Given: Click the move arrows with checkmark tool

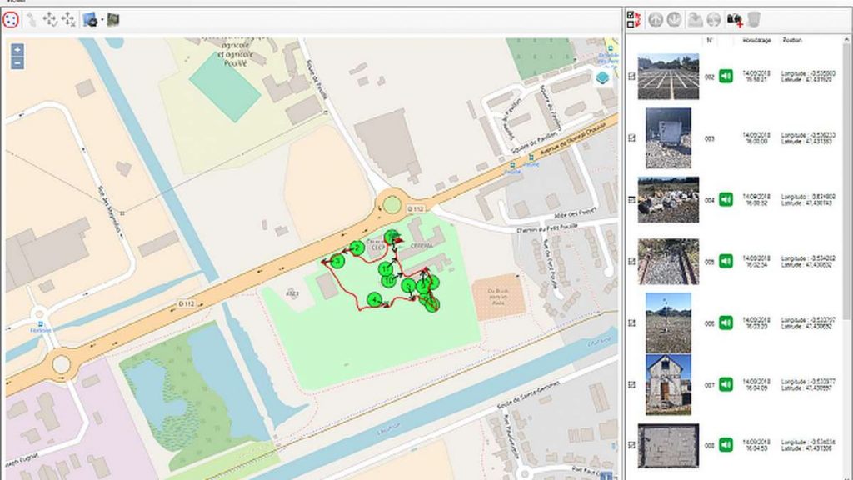Looking at the screenshot, I should tap(50, 20).
